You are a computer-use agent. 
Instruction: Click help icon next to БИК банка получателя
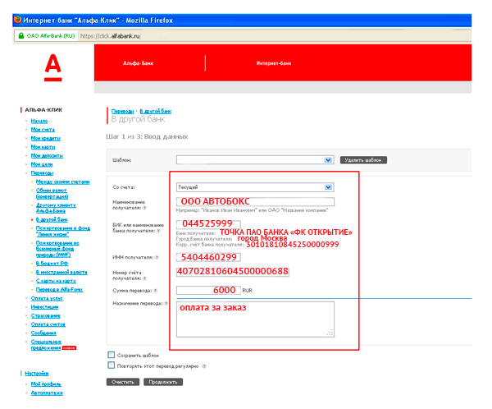158,231
